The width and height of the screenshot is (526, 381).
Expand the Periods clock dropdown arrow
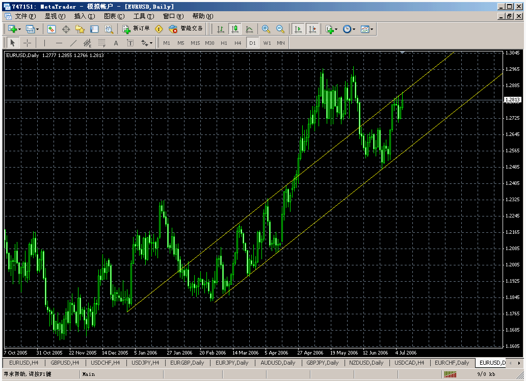354,29
